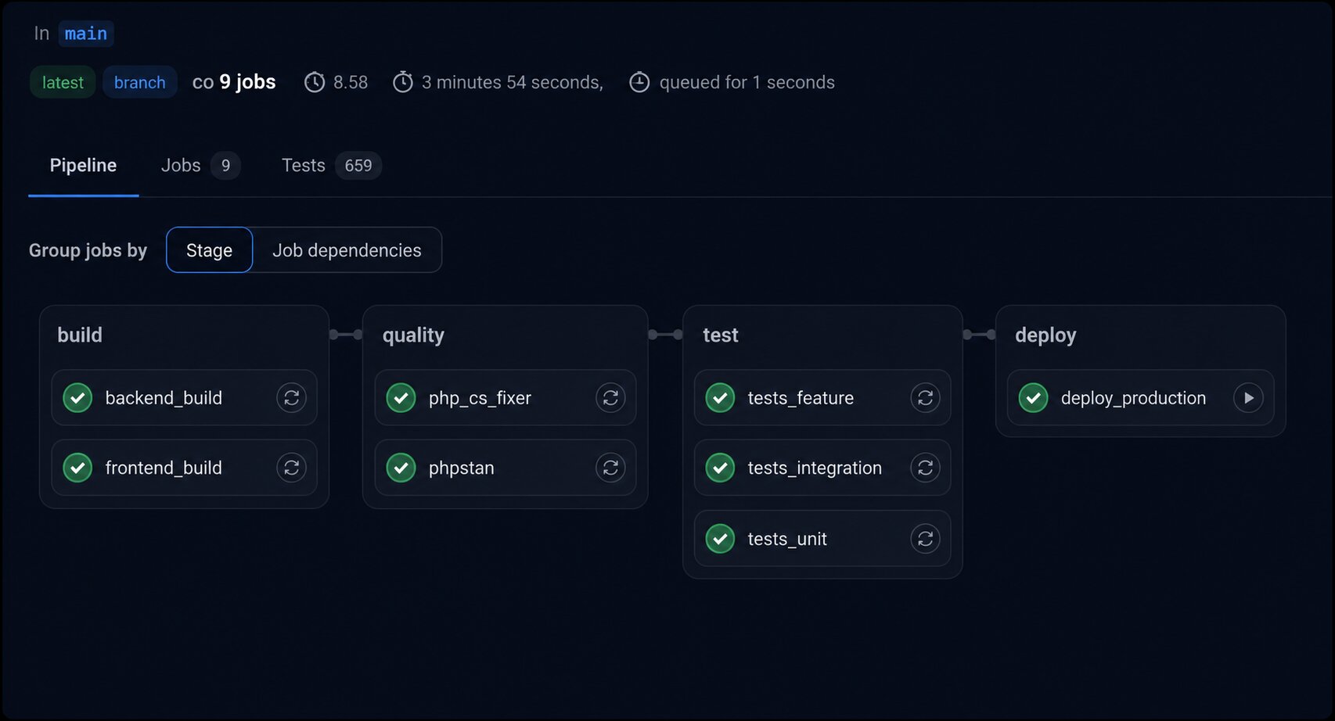Click the 3 minutes 54 seconds duration

click(x=513, y=82)
